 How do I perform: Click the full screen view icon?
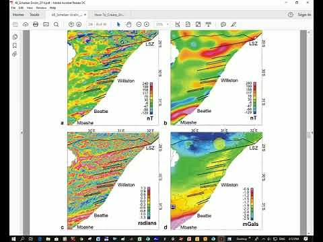pos(198,24)
